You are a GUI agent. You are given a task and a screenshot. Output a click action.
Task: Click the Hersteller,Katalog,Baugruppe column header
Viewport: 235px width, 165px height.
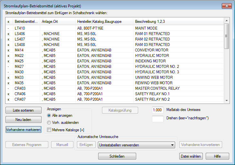104,22
